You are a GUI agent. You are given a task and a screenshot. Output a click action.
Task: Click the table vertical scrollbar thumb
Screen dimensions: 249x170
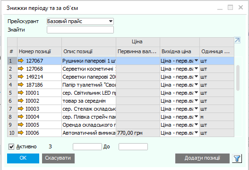pyautogui.click(x=238, y=78)
